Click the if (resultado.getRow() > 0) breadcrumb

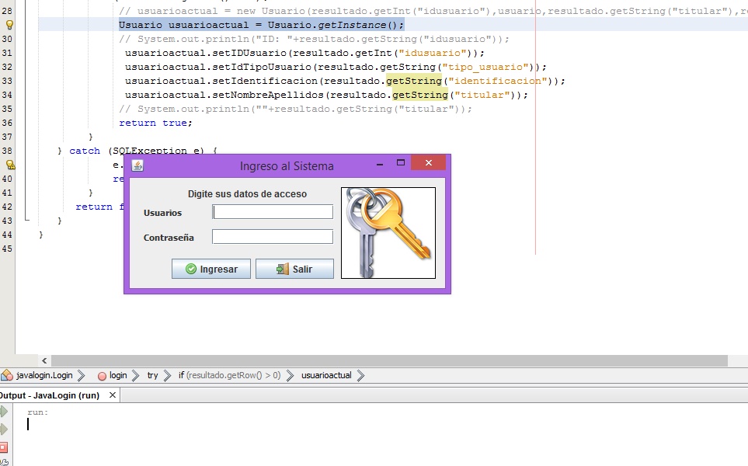pos(228,375)
